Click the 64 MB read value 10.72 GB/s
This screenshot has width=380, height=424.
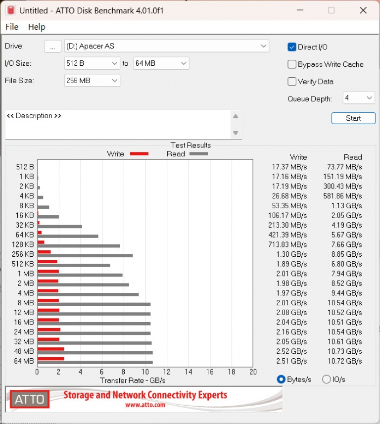[344, 361]
